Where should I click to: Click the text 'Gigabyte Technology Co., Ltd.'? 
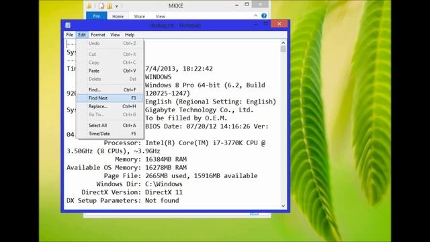click(199, 110)
